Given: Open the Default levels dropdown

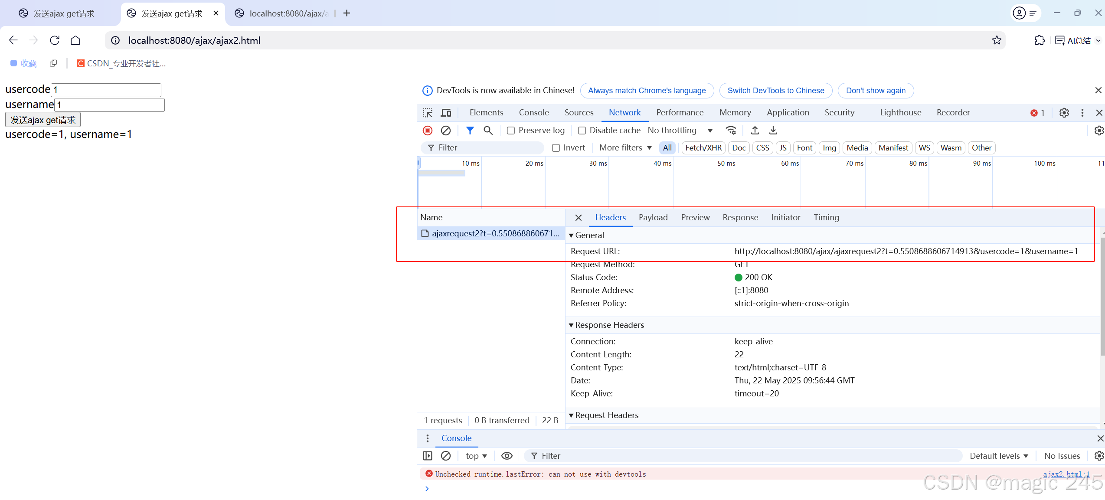Looking at the screenshot, I should pyautogui.click(x=998, y=456).
